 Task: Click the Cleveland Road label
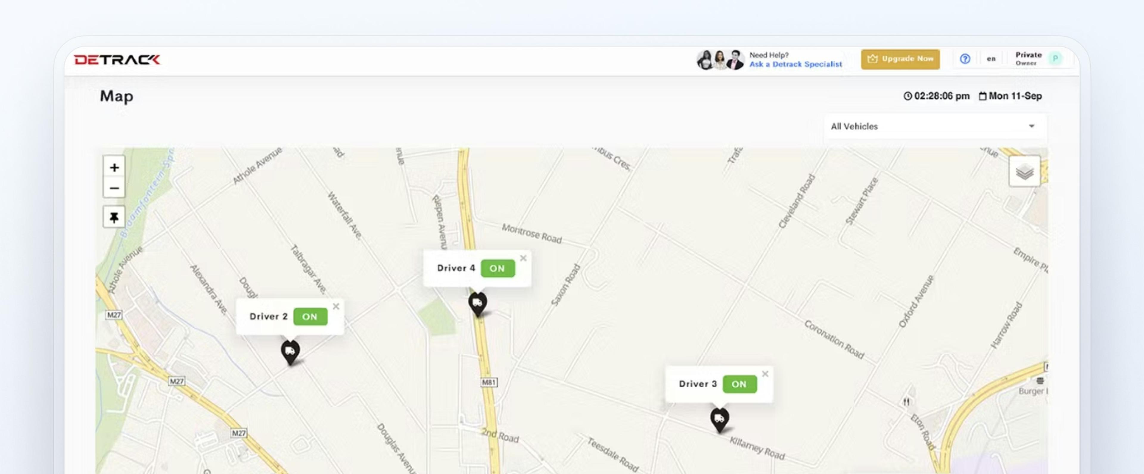(797, 201)
